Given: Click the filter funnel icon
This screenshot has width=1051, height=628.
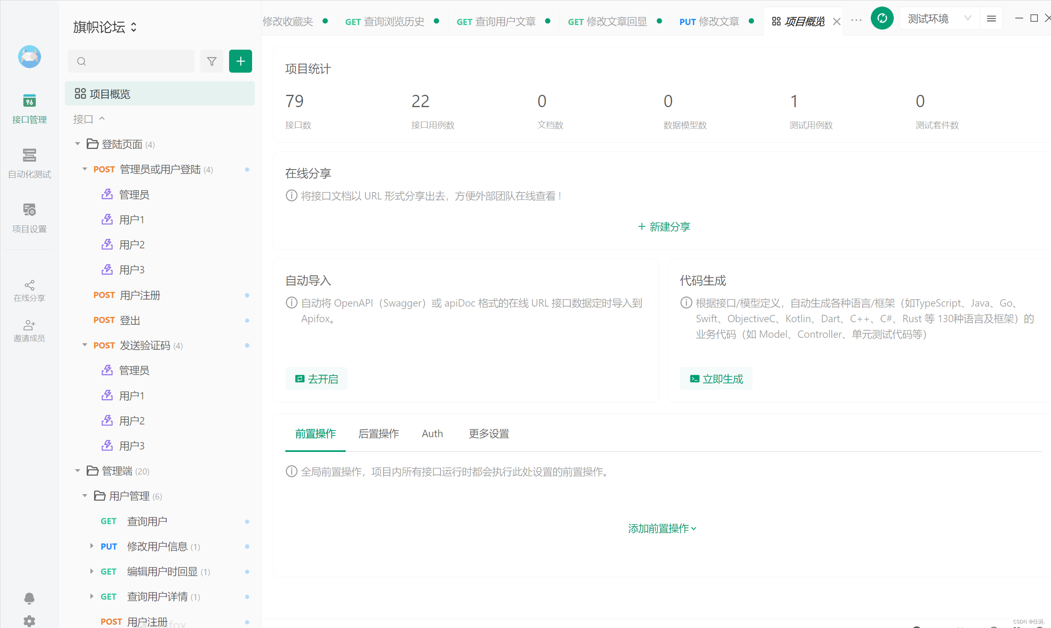Looking at the screenshot, I should 212,61.
